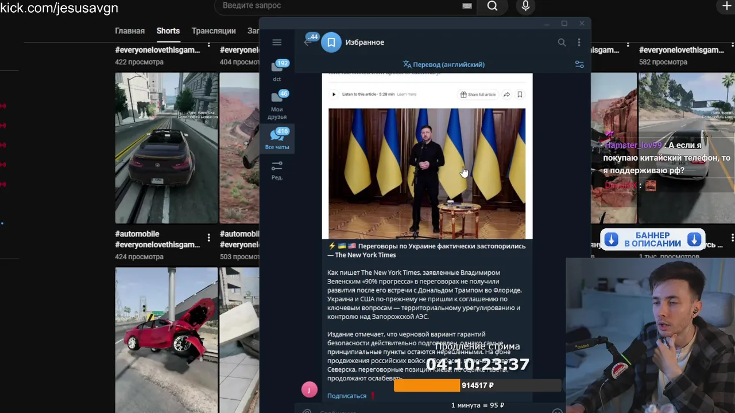
Task: Open the Ред. folder editing option
Action: point(277,170)
